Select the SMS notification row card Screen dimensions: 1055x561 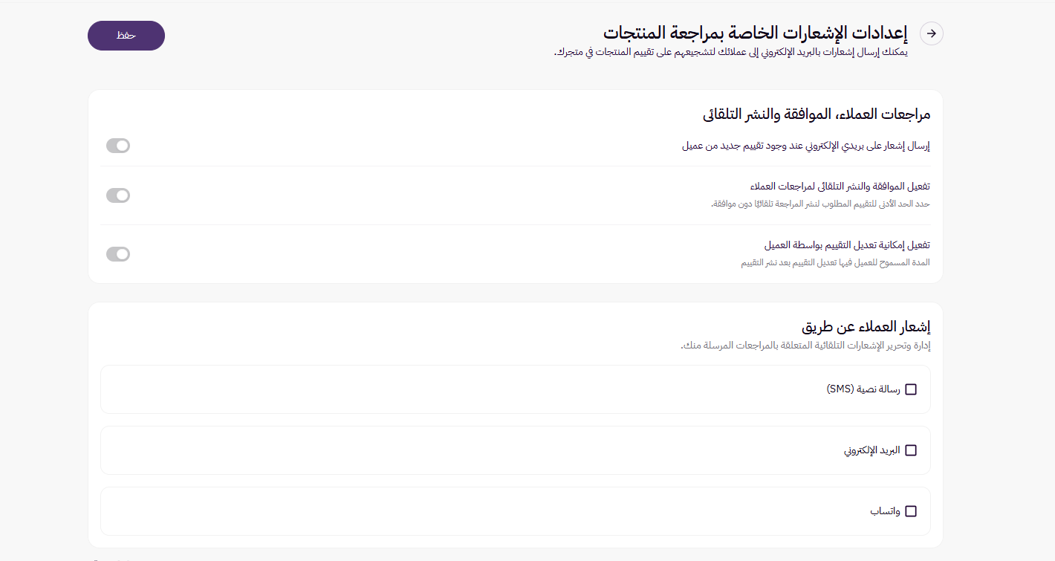coord(515,389)
